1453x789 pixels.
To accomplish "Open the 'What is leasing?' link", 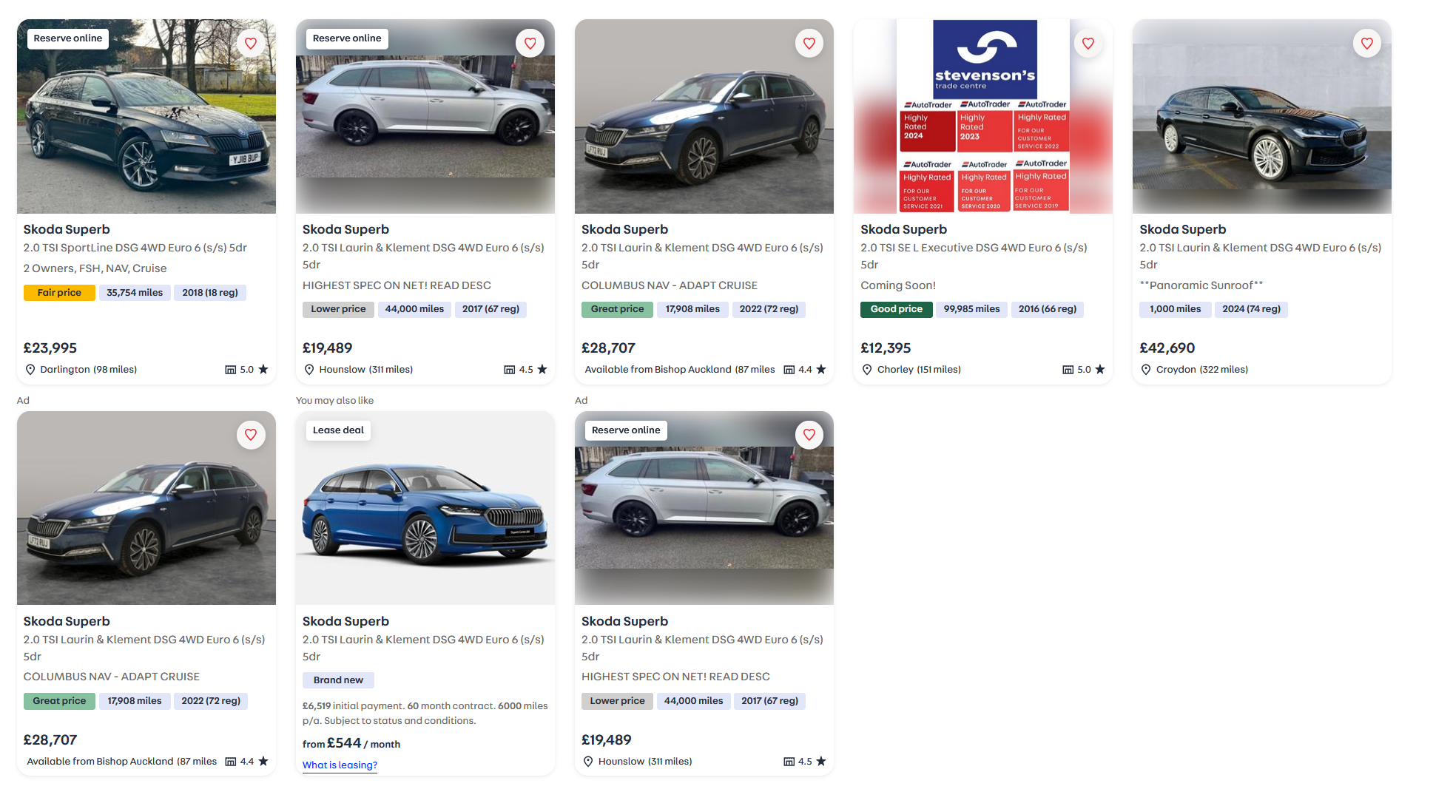I will click(340, 765).
